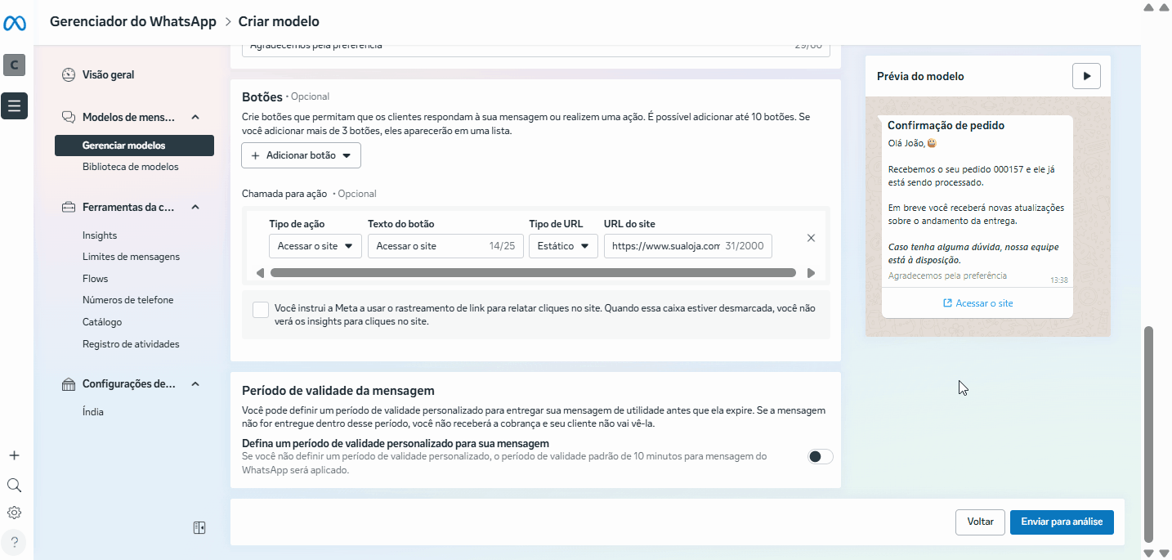Open Tipo de ação dropdown
The image size is (1172, 560).
point(315,246)
